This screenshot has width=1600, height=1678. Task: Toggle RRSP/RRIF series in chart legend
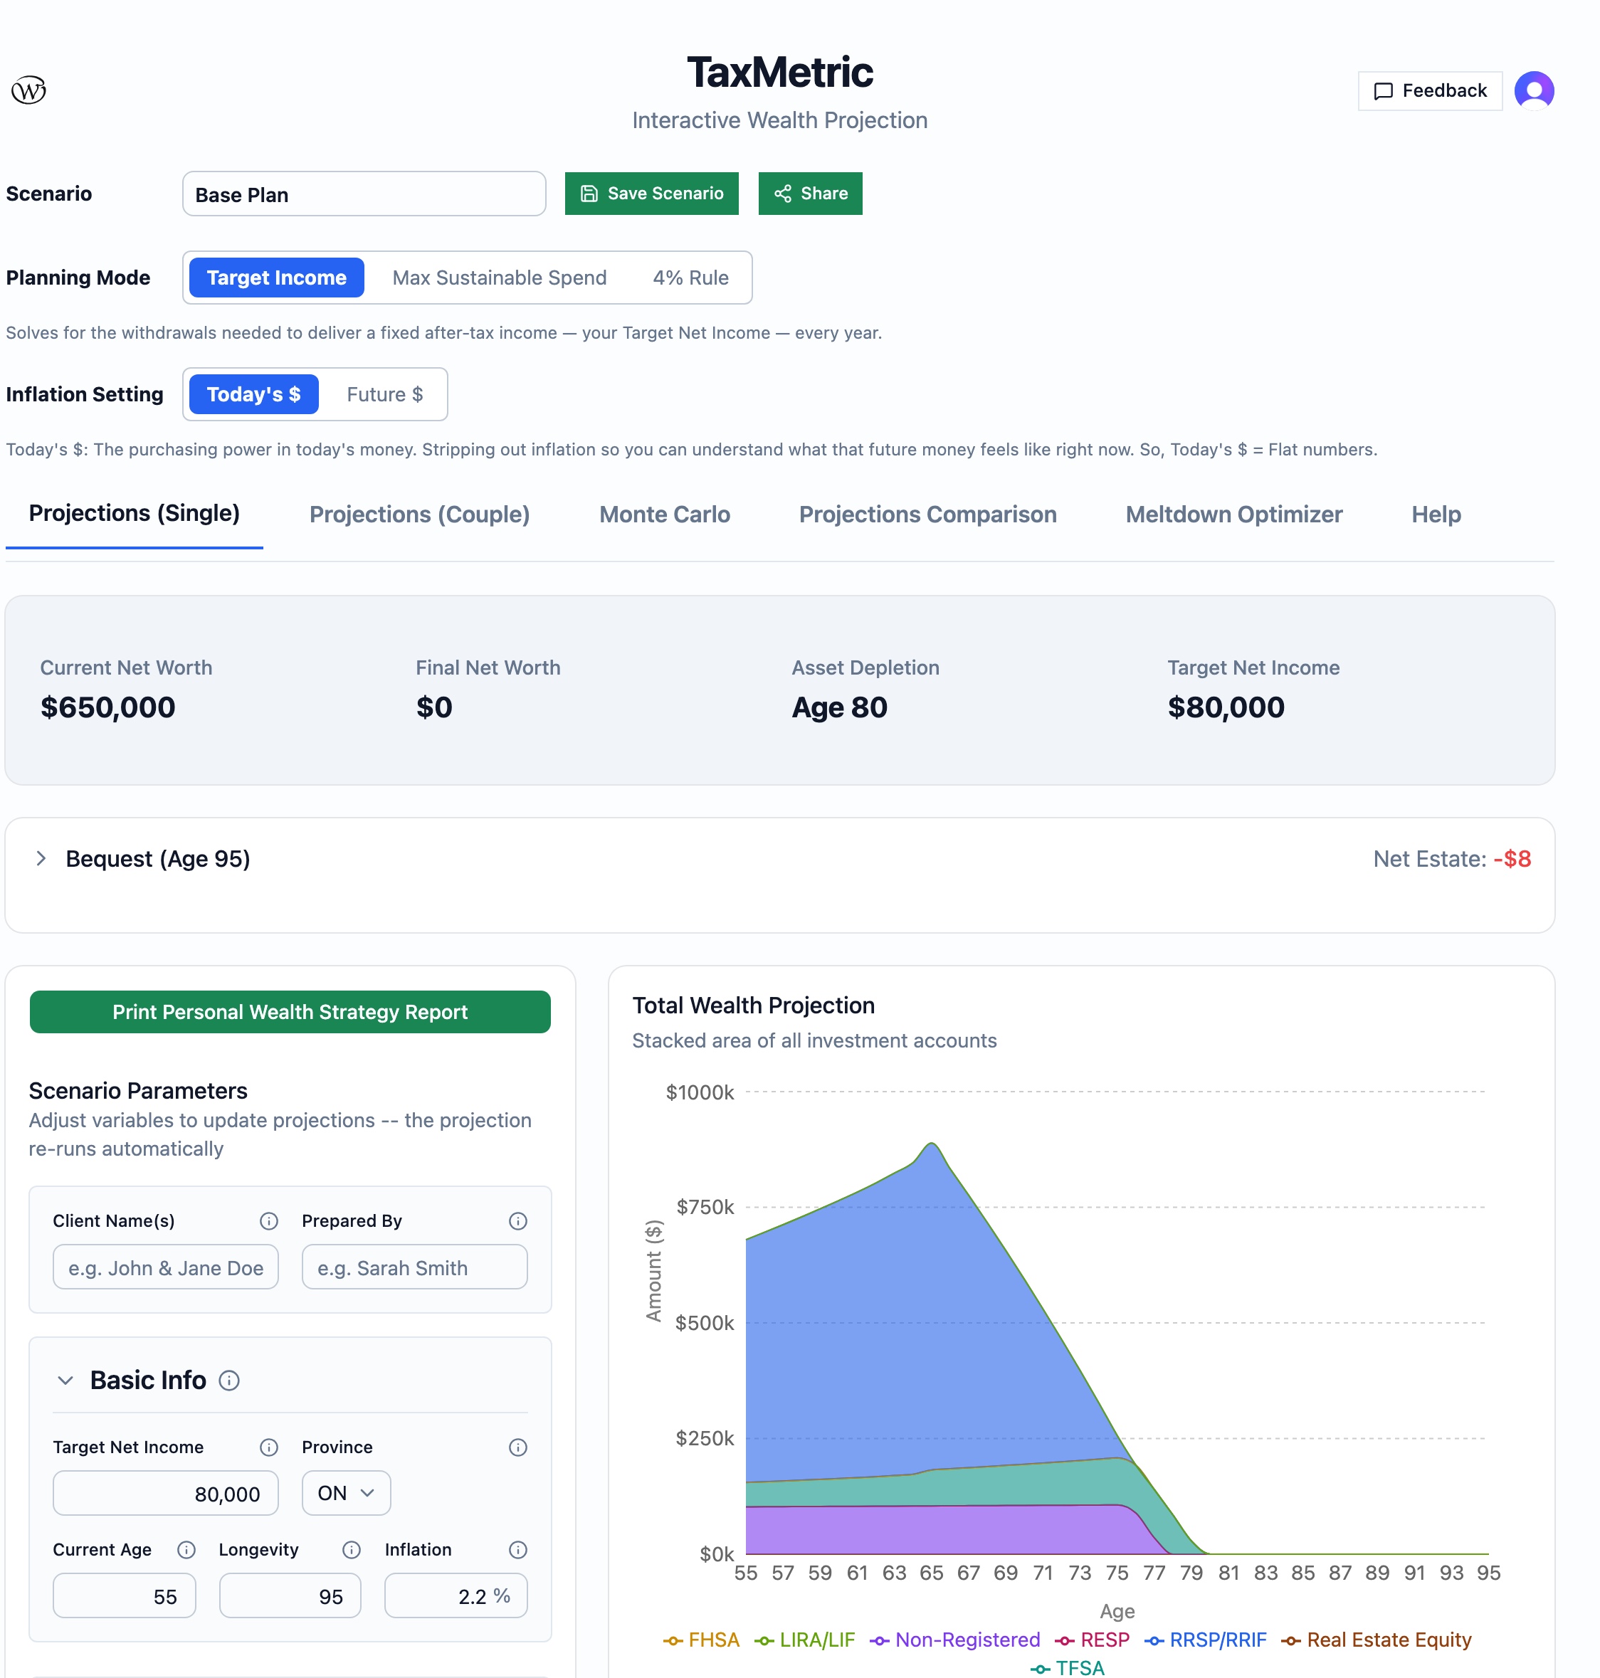[x=1205, y=1640]
